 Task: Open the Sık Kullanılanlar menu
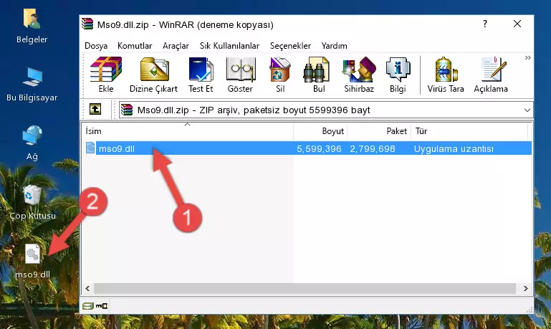point(229,46)
